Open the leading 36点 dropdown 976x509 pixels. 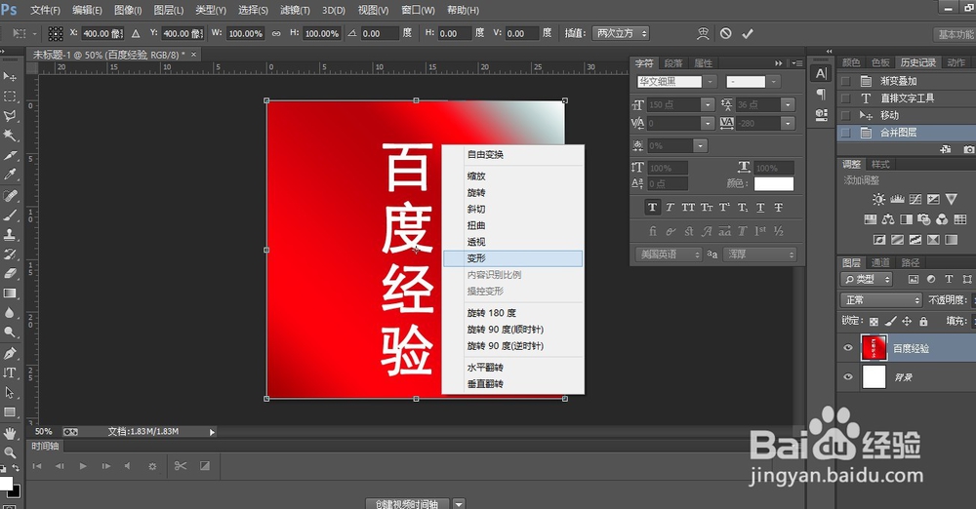pyautogui.click(x=788, y=104)
